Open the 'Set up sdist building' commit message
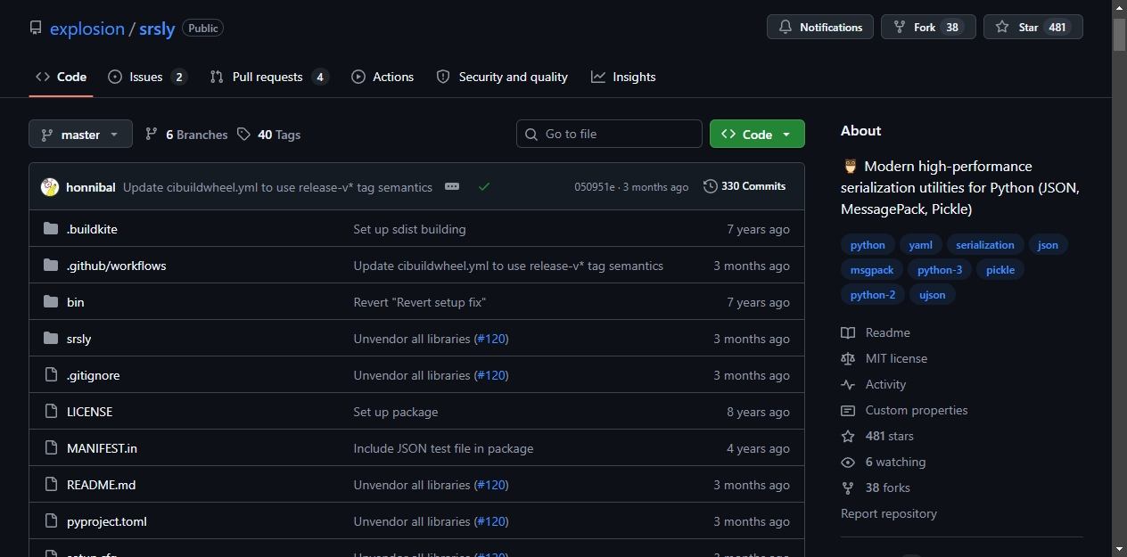This screenshot has height=557, width=1127. [x=409, y=229]
